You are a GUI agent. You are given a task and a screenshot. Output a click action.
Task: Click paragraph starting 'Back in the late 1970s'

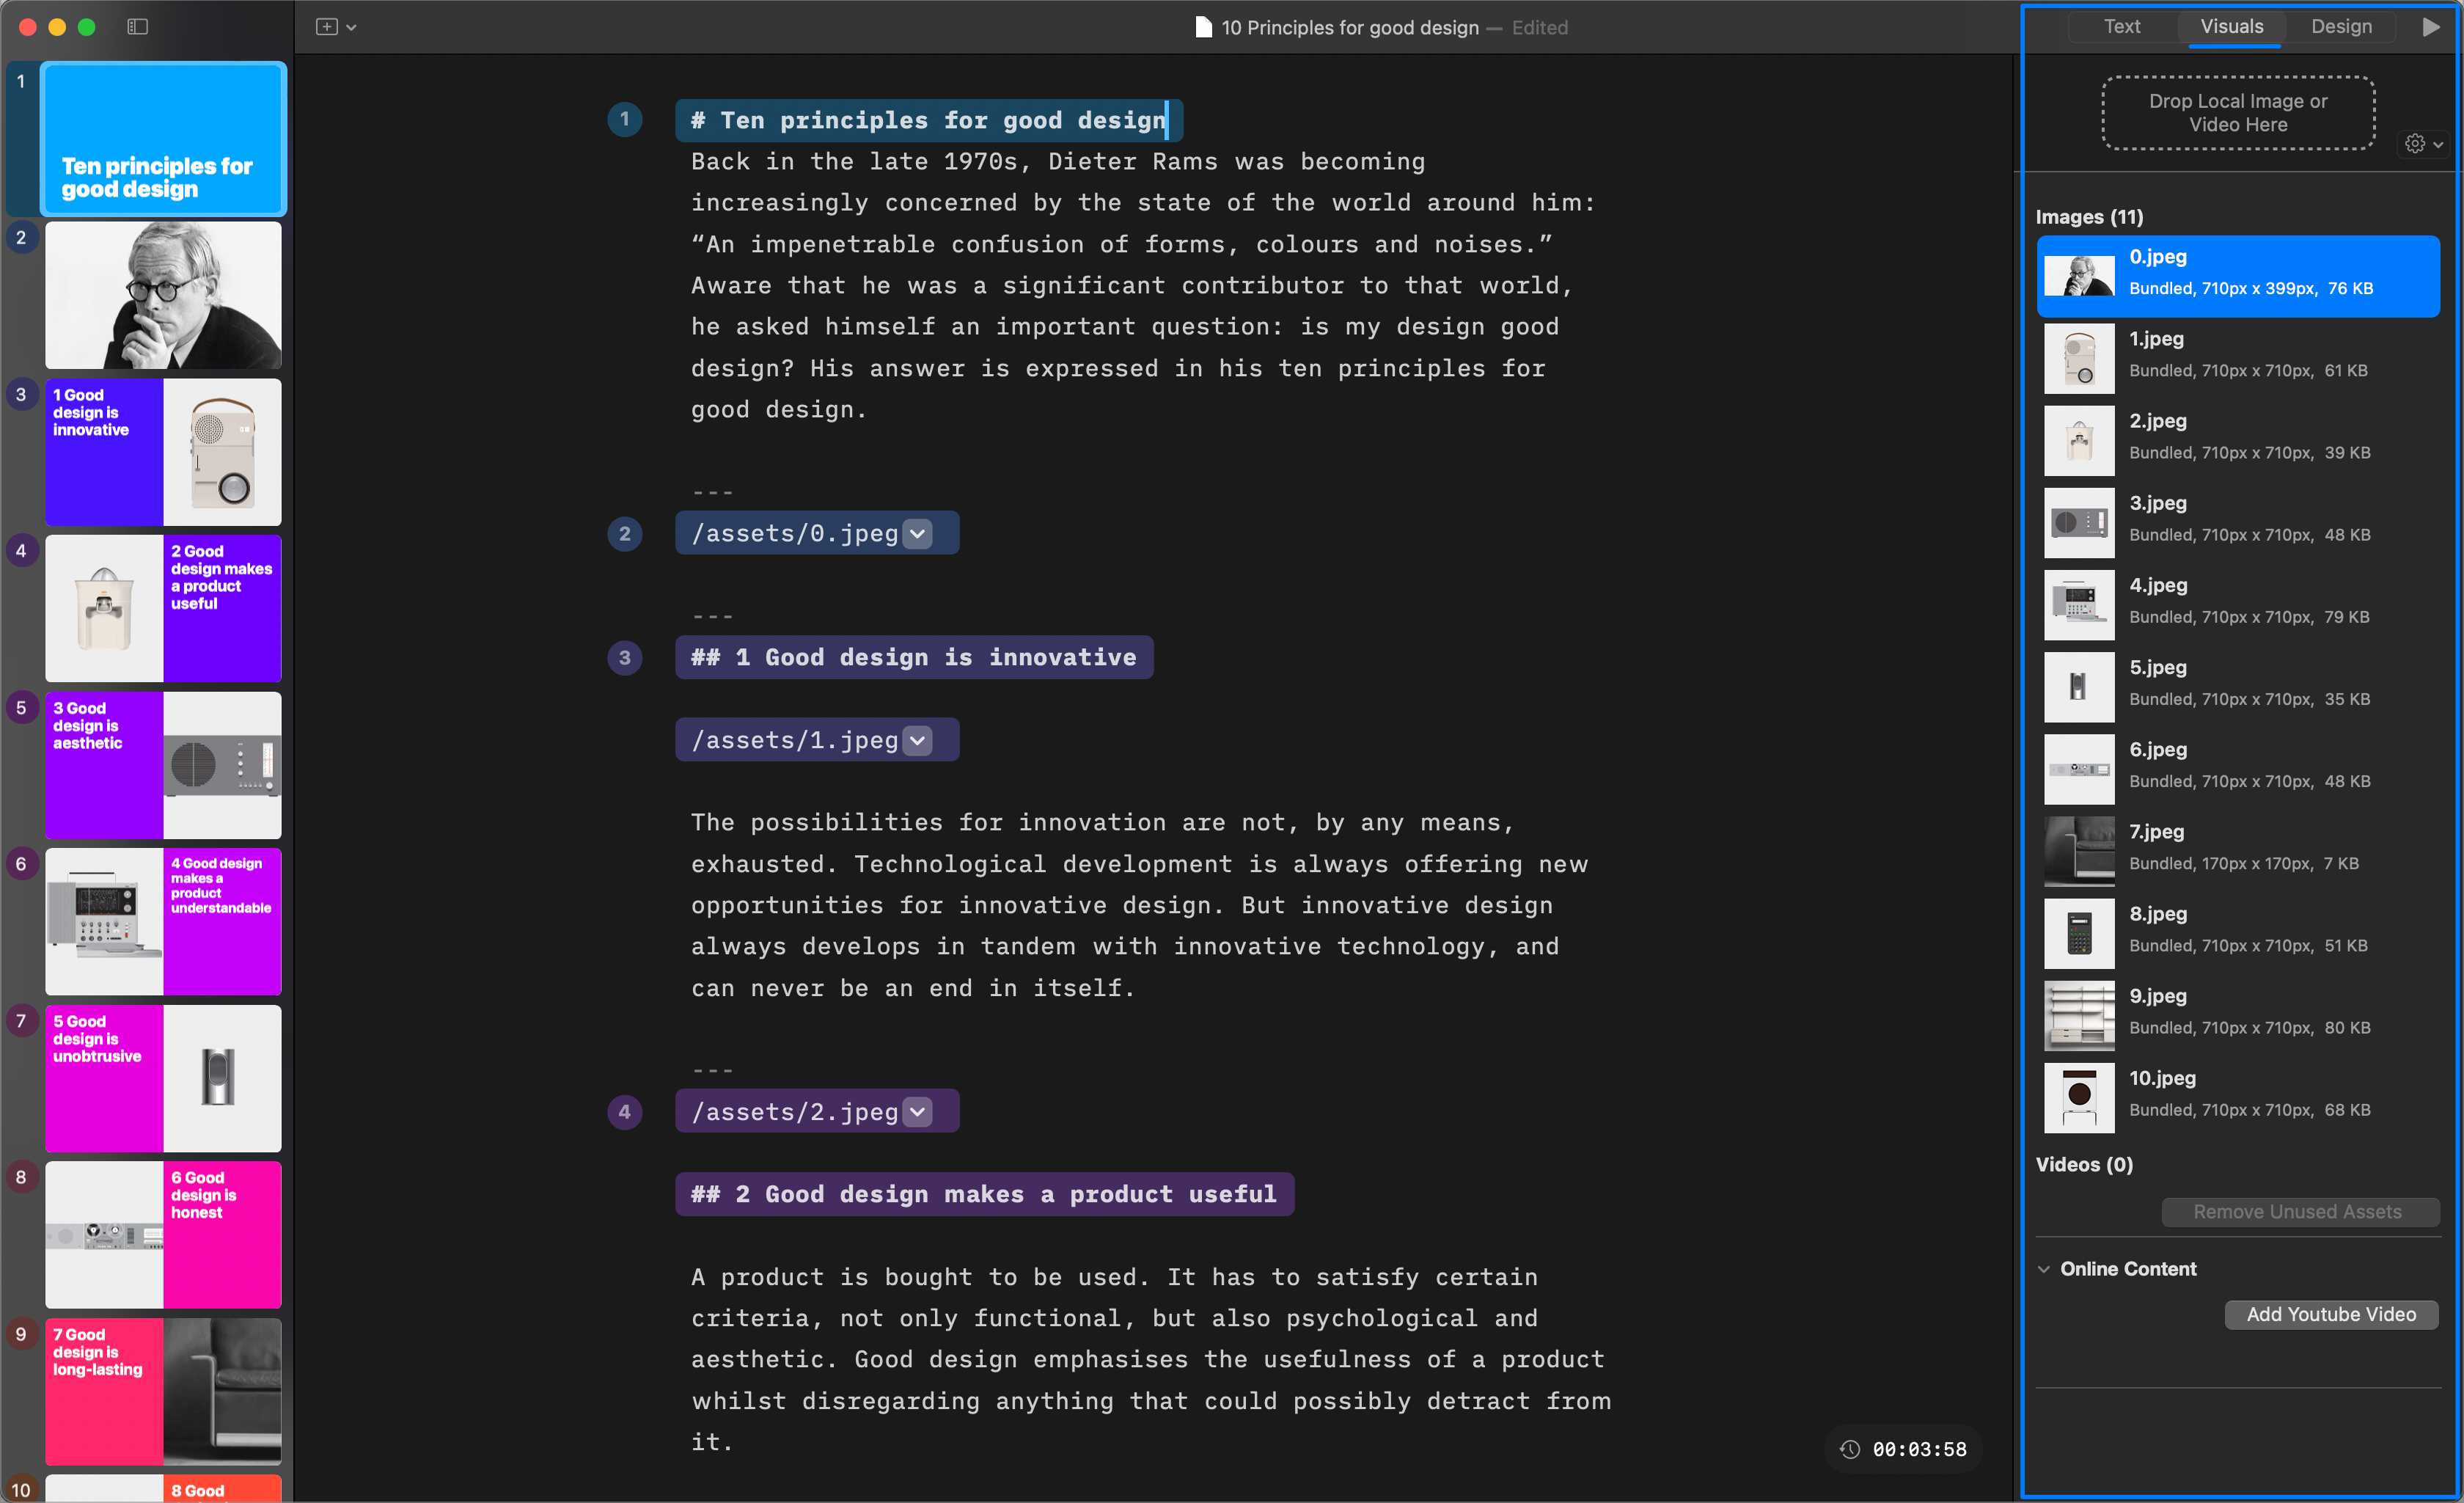[1142, 286]
